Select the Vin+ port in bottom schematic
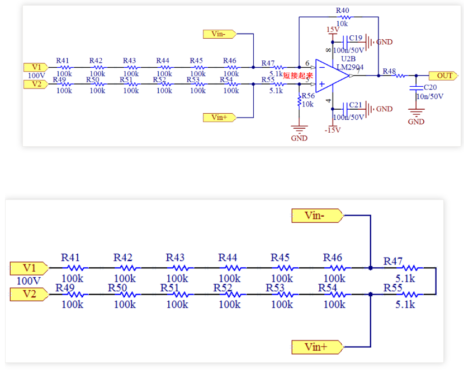Viewport: 464px width, 373px height. point(317,347)
